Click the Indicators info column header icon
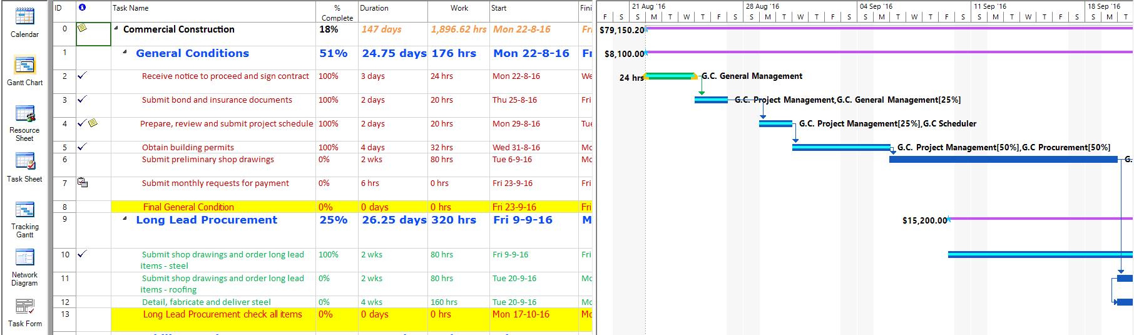The height and width of the screenshot is (335, 1134). pos(82,8)
